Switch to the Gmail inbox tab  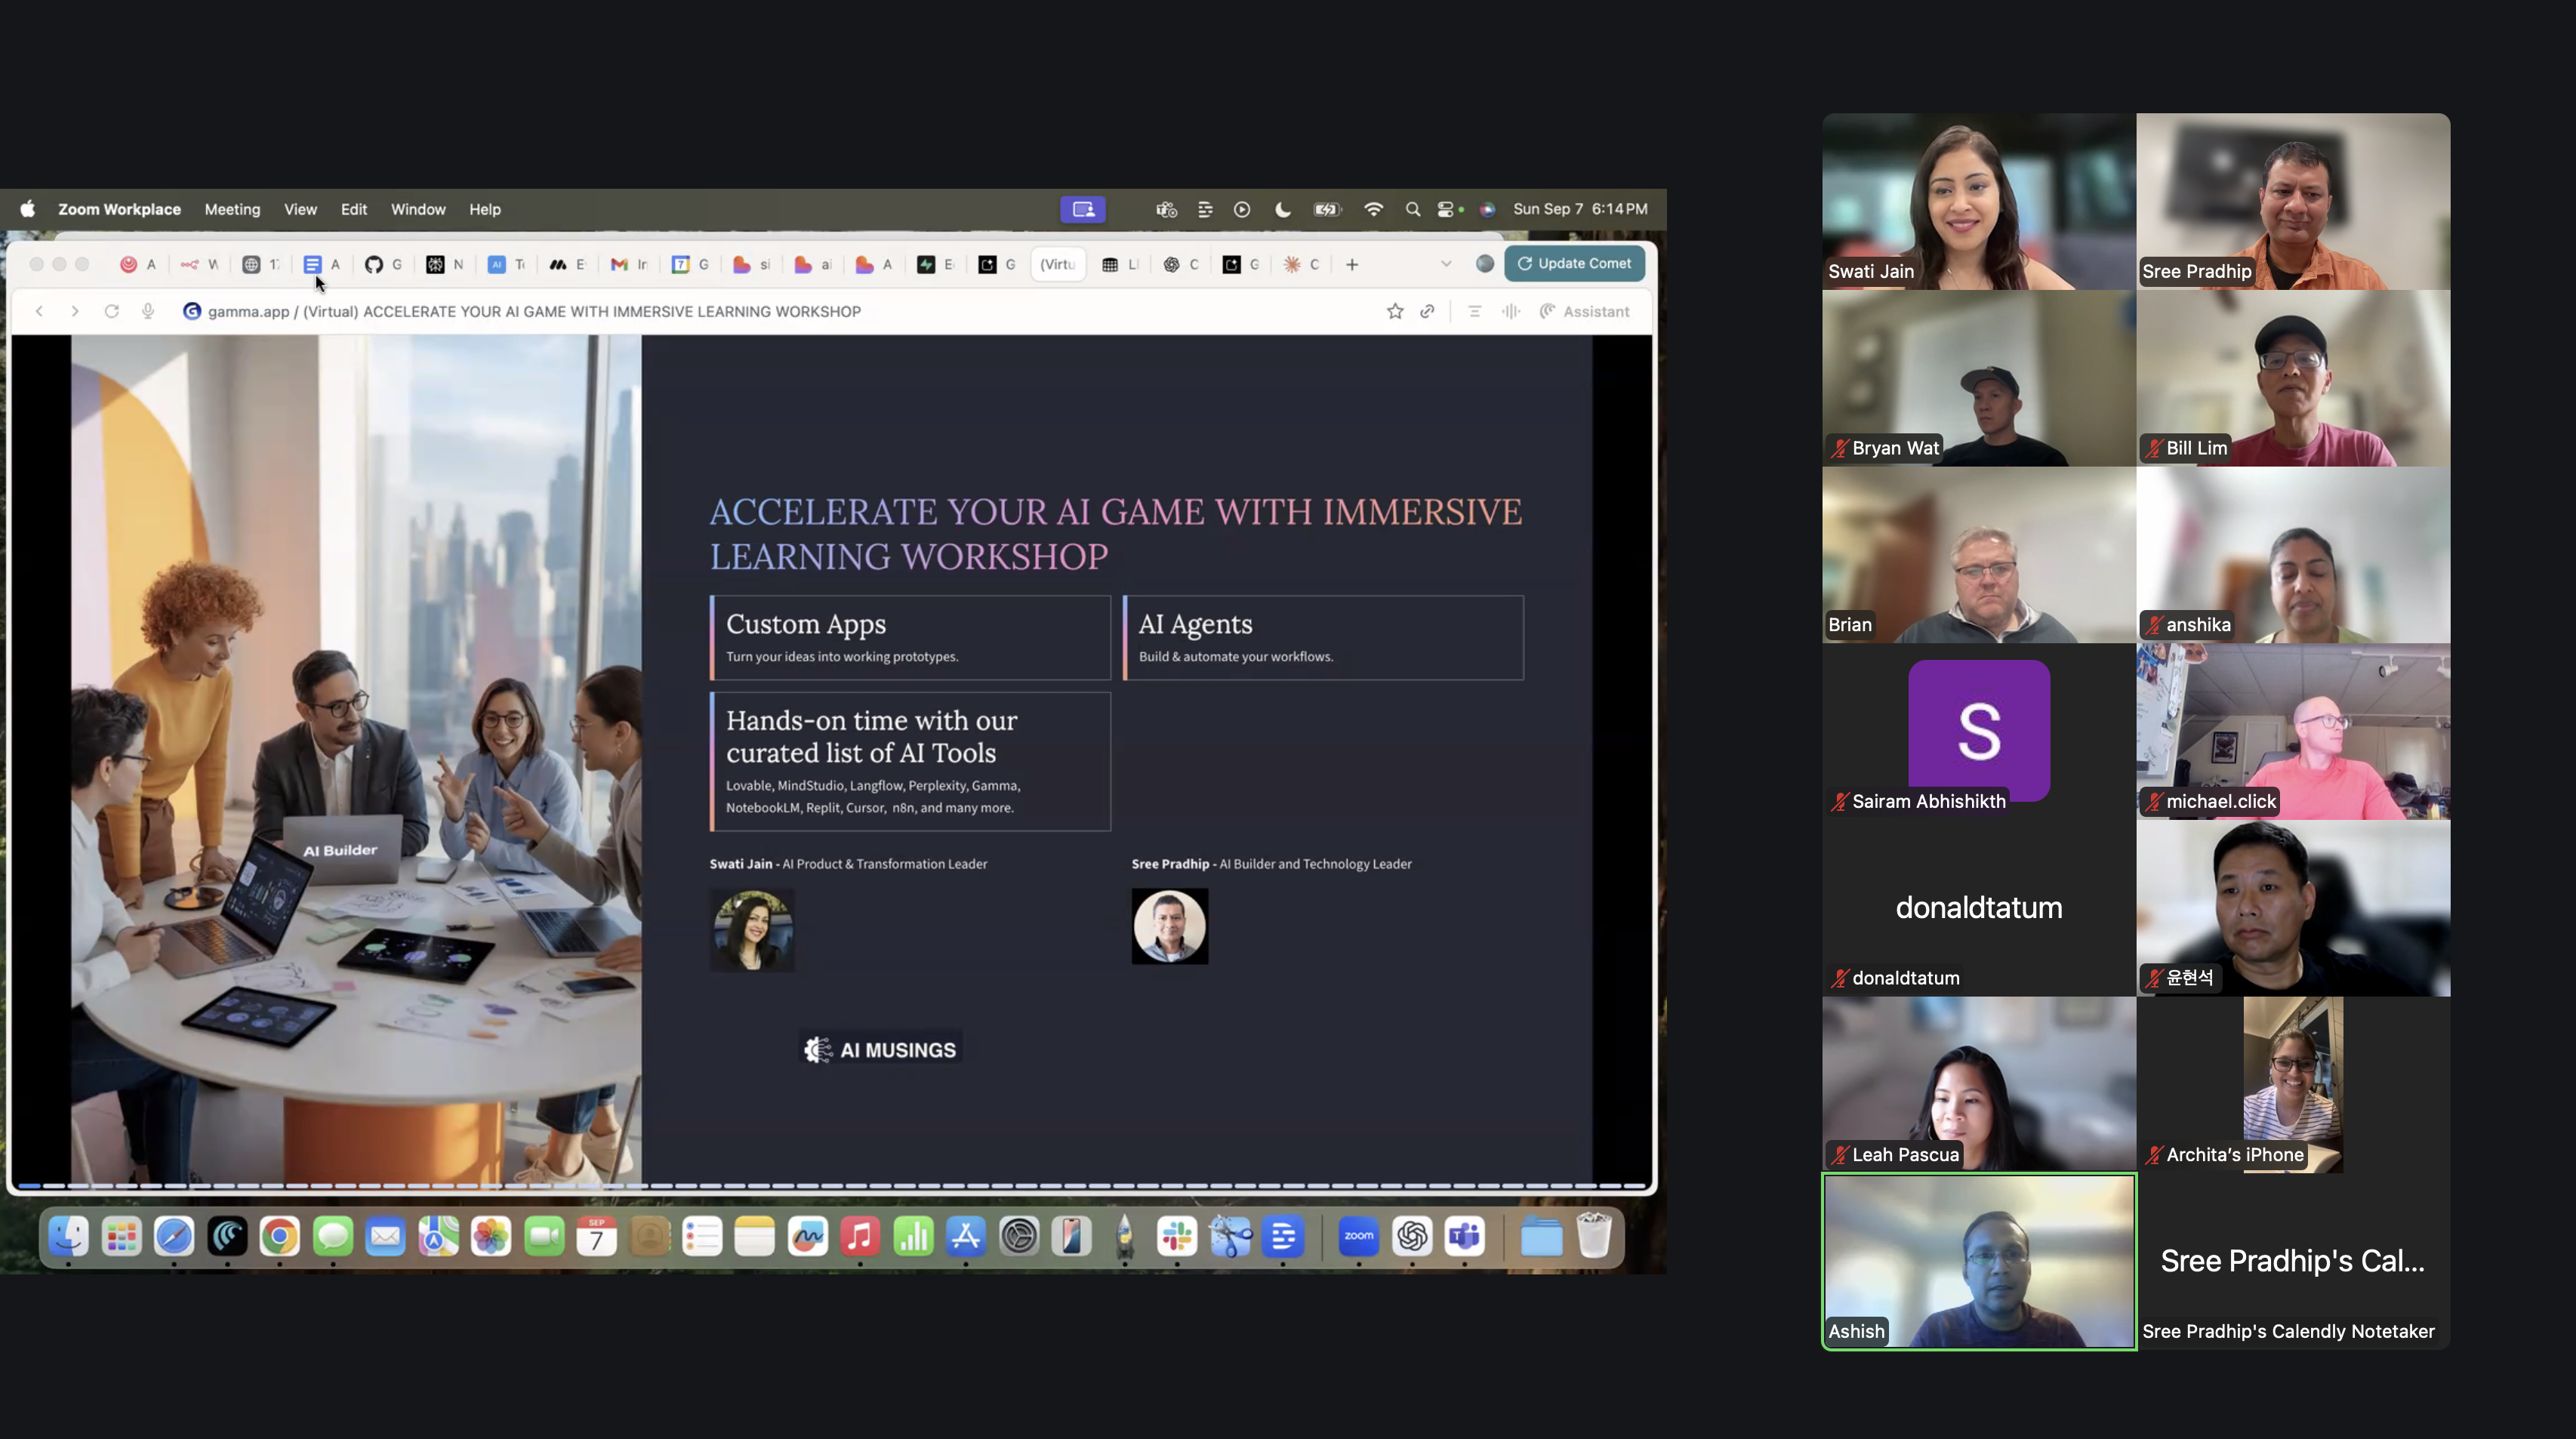pyautogui.click(x=628, y=264)
